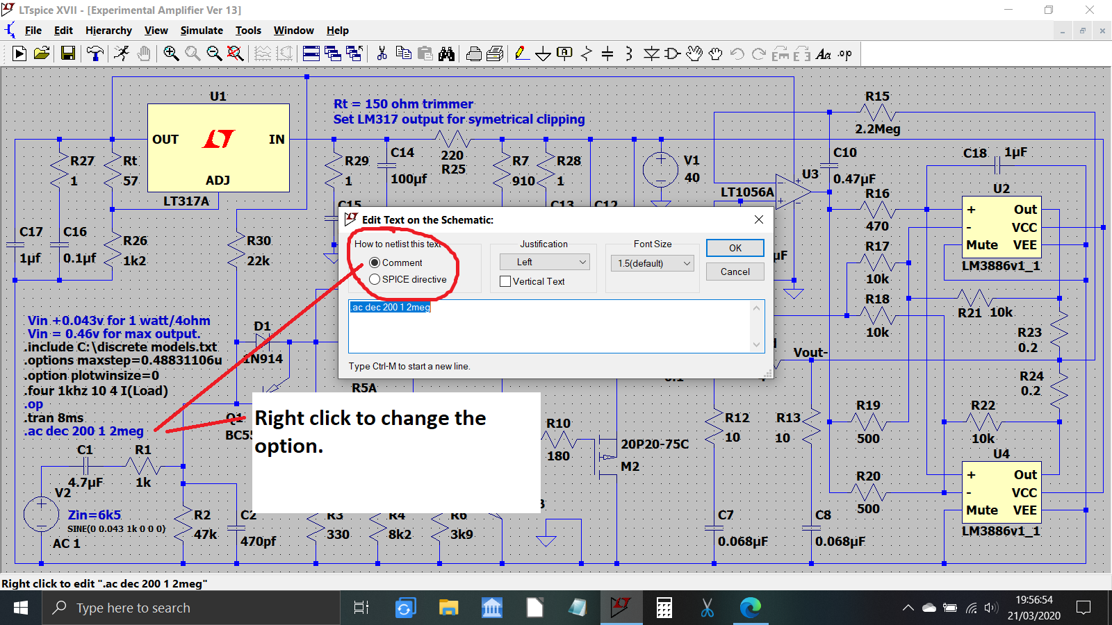1112x625 pixels.
Task: Open the Edit menu
Action: 63,31
